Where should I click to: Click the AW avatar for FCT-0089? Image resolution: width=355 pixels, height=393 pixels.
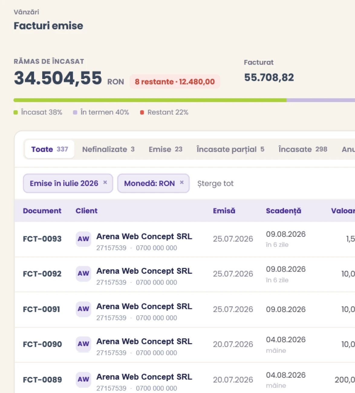[x=83, y=380]
